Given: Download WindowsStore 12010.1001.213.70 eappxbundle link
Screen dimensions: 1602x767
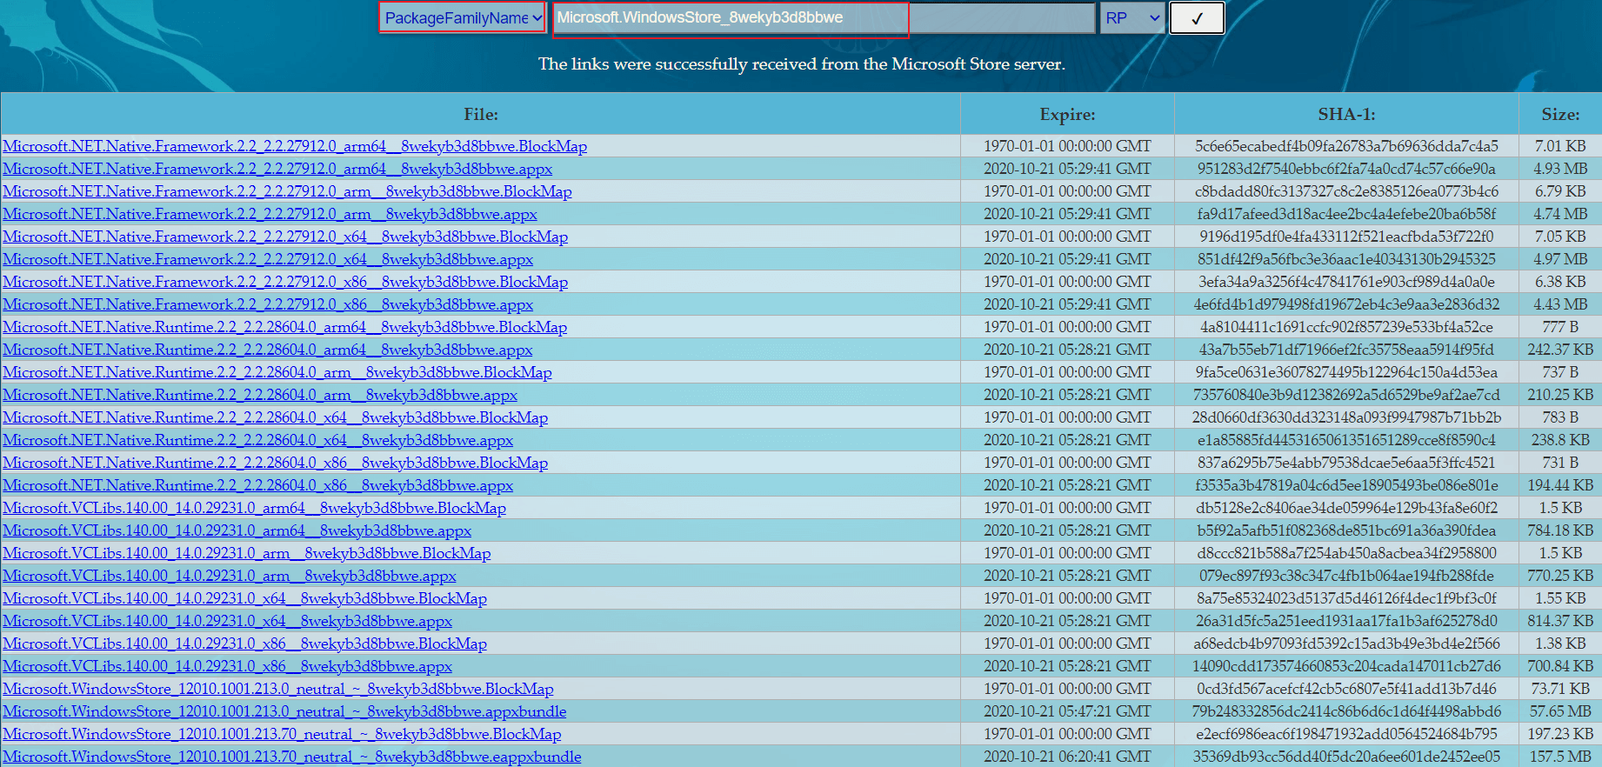Looking at the screenshot, I should 292,757.
